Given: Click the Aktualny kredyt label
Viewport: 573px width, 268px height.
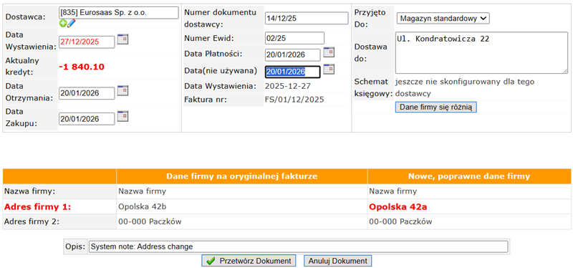Looking at the screenshot, I should pos(22,66).
